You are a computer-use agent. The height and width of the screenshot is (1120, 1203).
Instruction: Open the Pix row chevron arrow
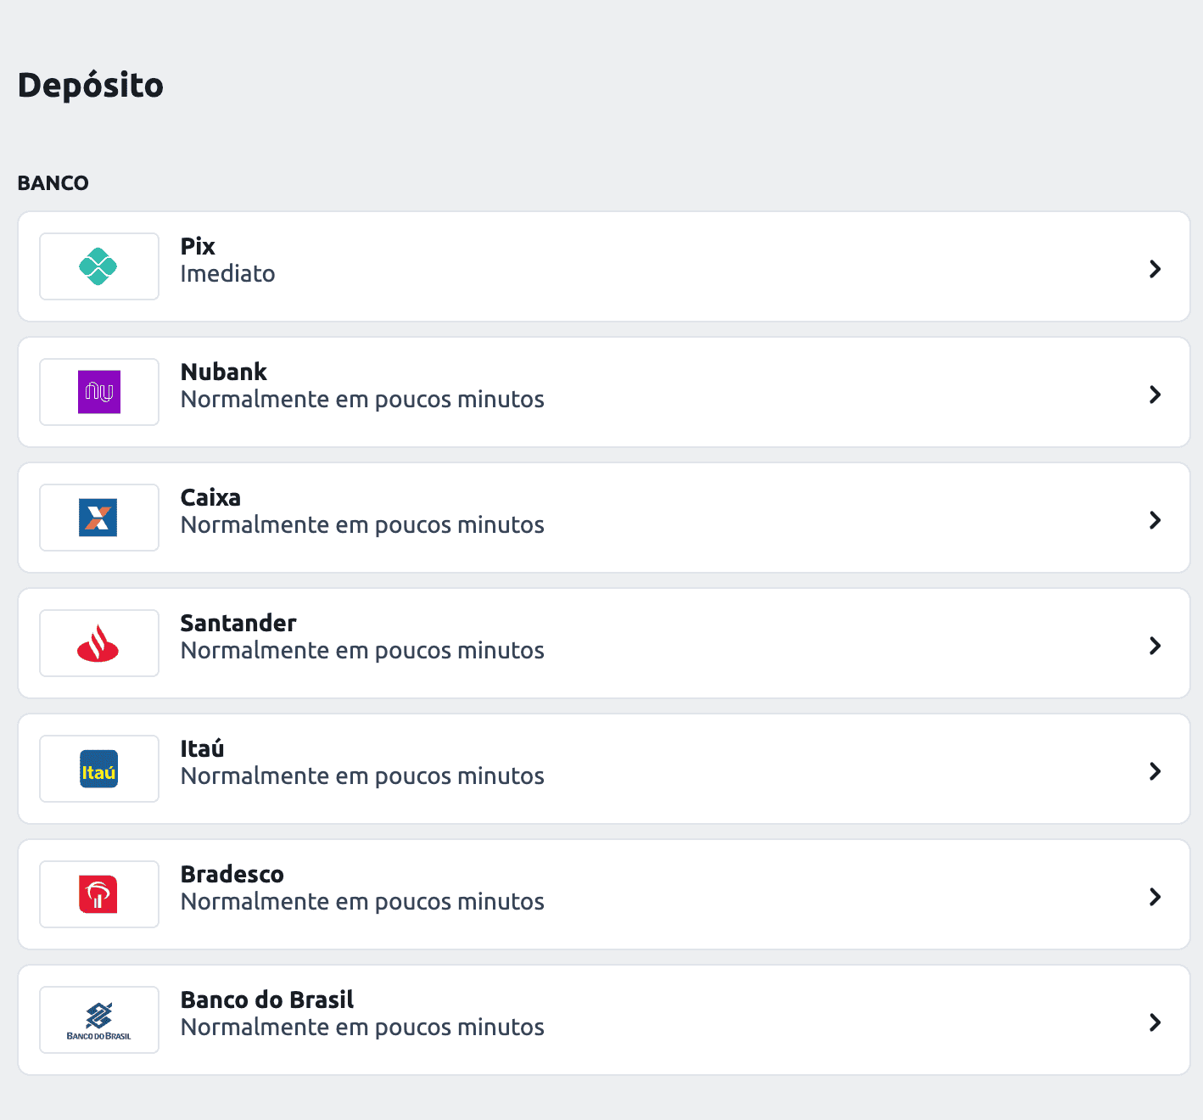tap(1155, 269)
